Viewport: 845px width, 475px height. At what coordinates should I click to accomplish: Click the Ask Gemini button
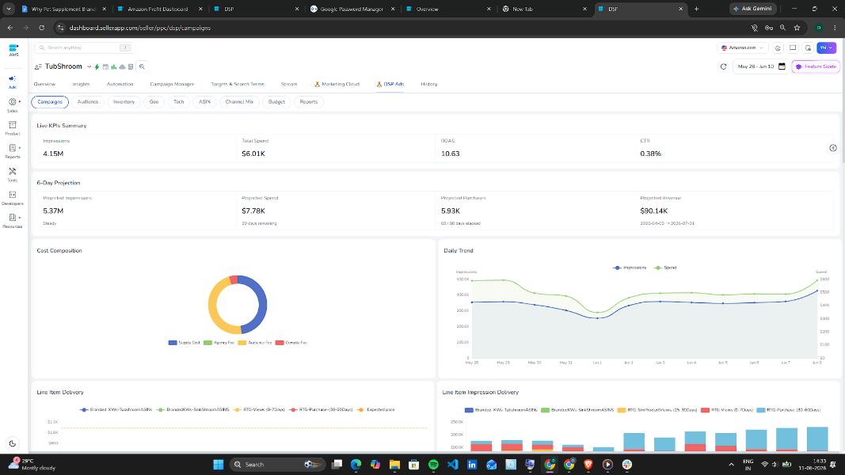coord(753,9)
